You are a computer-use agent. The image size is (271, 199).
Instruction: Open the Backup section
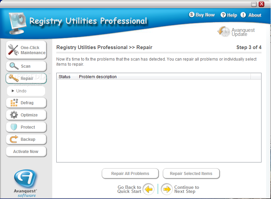(26, 139)
